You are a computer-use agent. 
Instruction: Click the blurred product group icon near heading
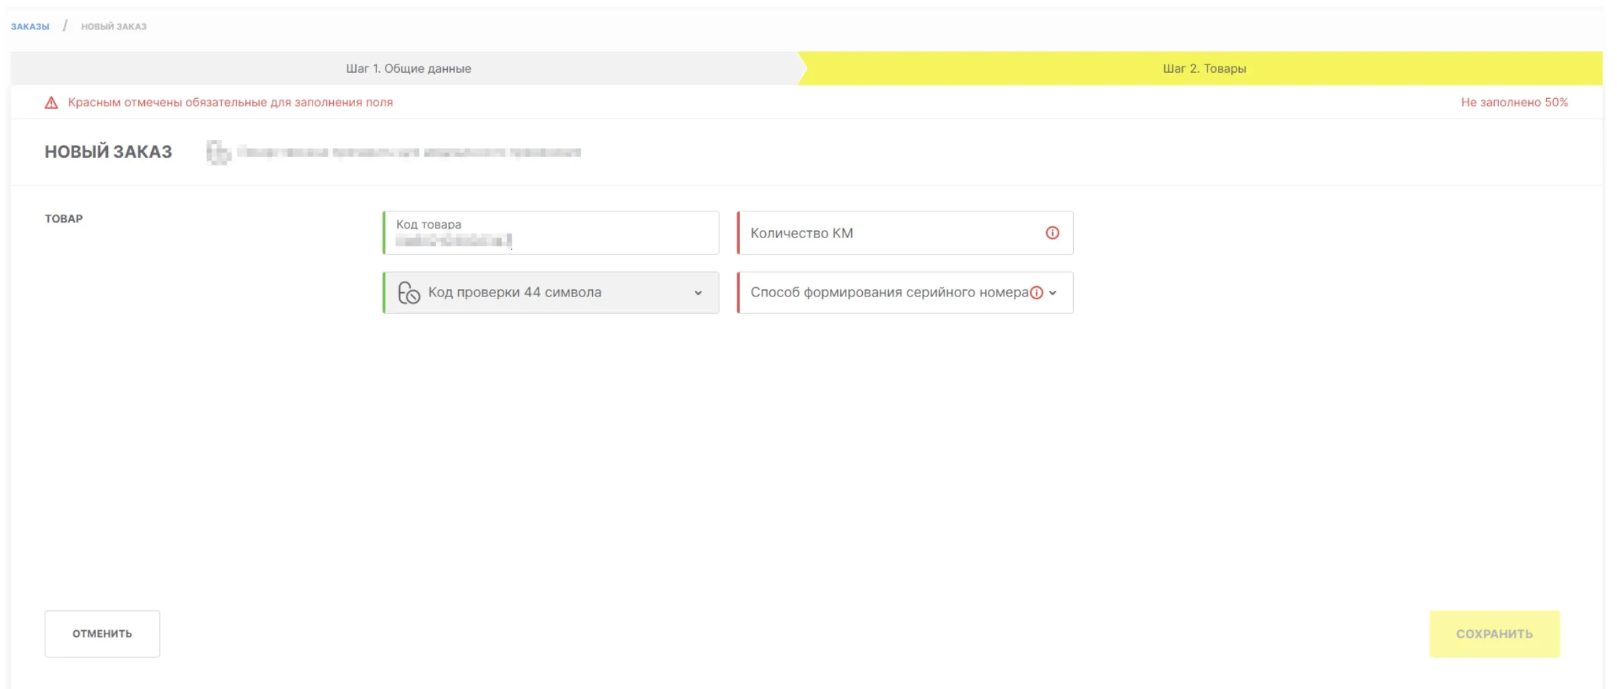(x=218, y=152)
